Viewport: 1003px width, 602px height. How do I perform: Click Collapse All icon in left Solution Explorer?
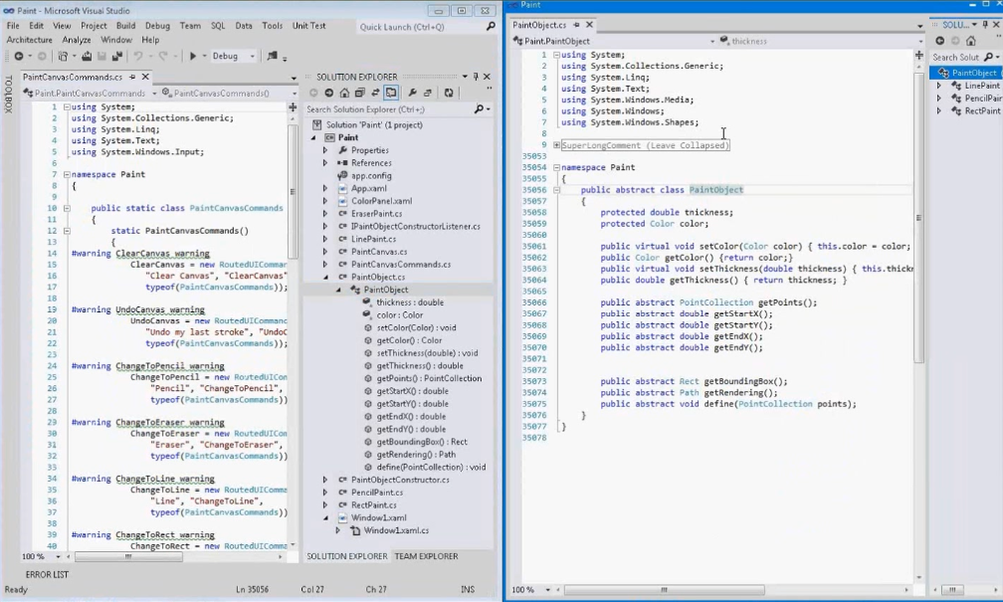coord(360,93)
